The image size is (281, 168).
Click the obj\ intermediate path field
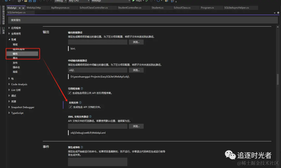click(x=98, y=70)
